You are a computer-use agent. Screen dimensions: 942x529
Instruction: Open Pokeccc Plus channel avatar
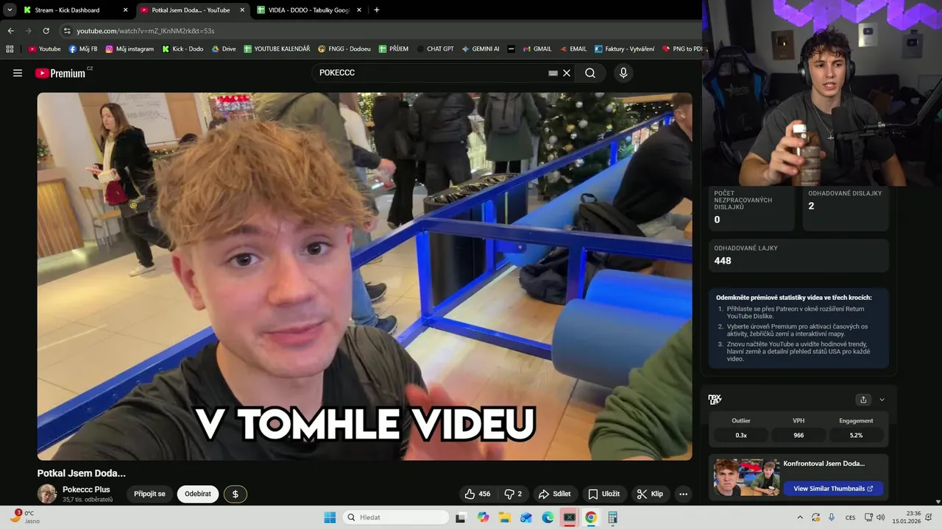[47, 494]
